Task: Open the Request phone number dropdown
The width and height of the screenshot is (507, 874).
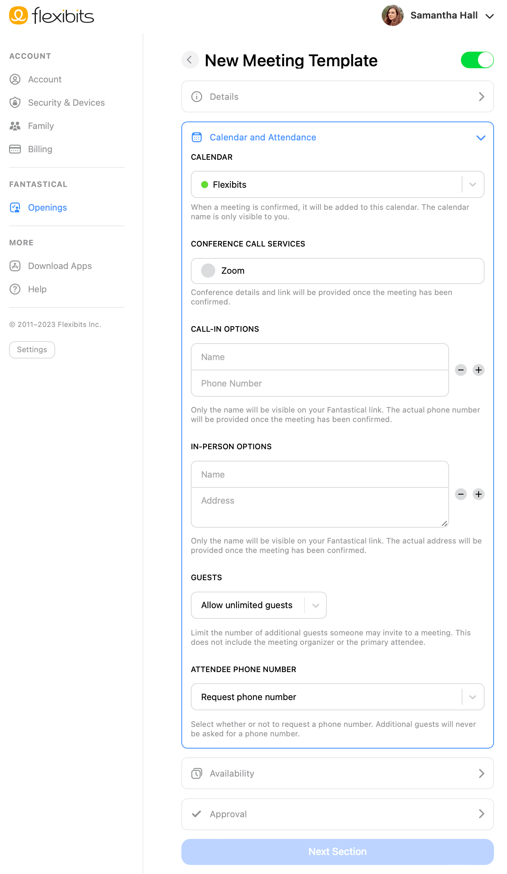Action: [337, 697]
